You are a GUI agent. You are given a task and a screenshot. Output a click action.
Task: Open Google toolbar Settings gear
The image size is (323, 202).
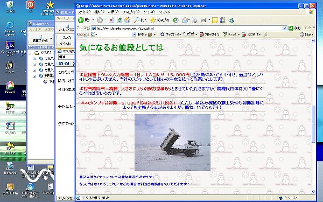[x=307, y=34]
